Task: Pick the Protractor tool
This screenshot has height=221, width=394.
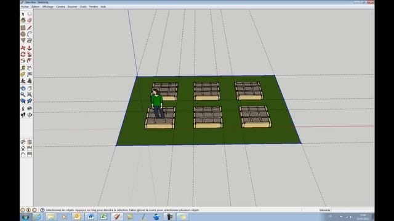Action: click(23, 74)
